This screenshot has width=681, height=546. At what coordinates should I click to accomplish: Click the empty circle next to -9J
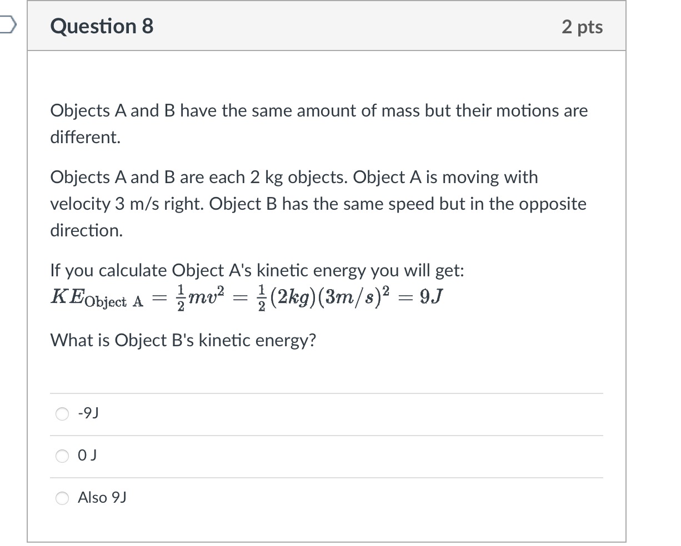[x=62, y=413]
